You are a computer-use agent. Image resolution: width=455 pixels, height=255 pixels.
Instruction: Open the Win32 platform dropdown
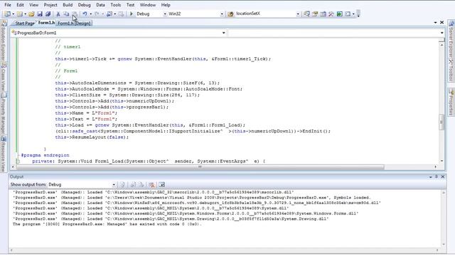pos(222,14)
